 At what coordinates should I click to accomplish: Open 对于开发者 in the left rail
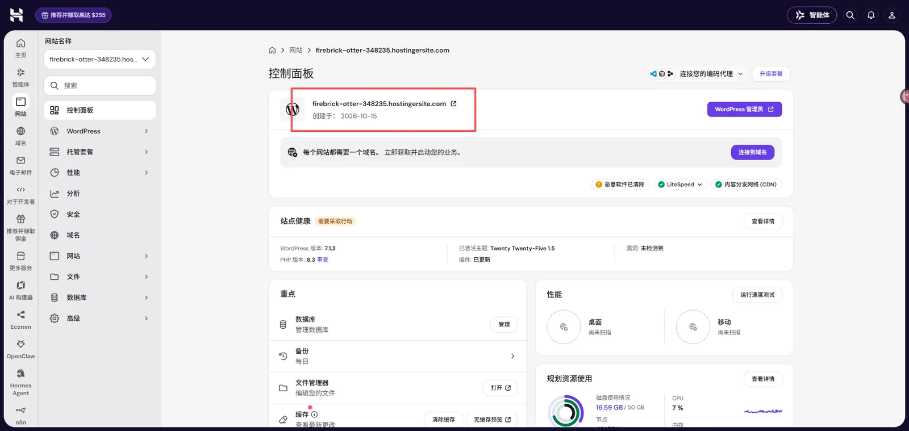pyautogui.click(x=20, y=195)
